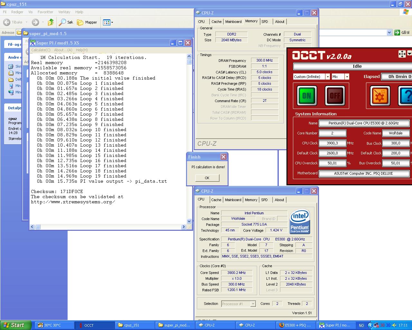Image resolution: width=412 pixels, height=330 pixels.
Task: Toggle Mapper folders view in Explorer
Action: point(87,22)
